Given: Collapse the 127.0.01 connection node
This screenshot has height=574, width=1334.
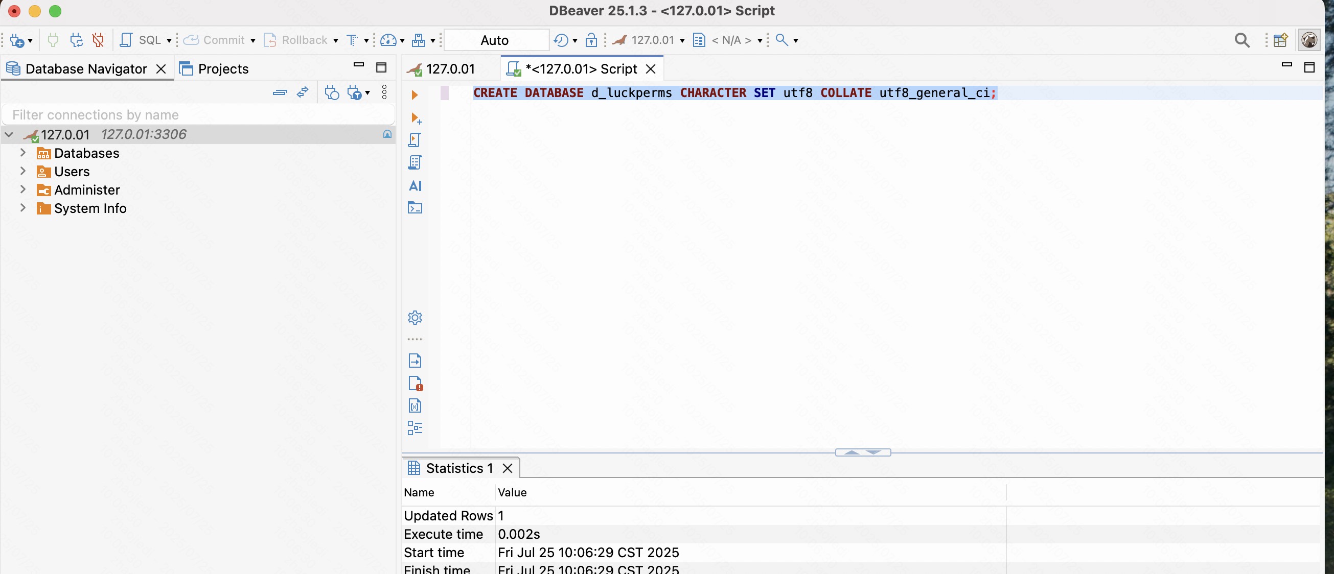Looking at the screenshot, I should [9, 135].
